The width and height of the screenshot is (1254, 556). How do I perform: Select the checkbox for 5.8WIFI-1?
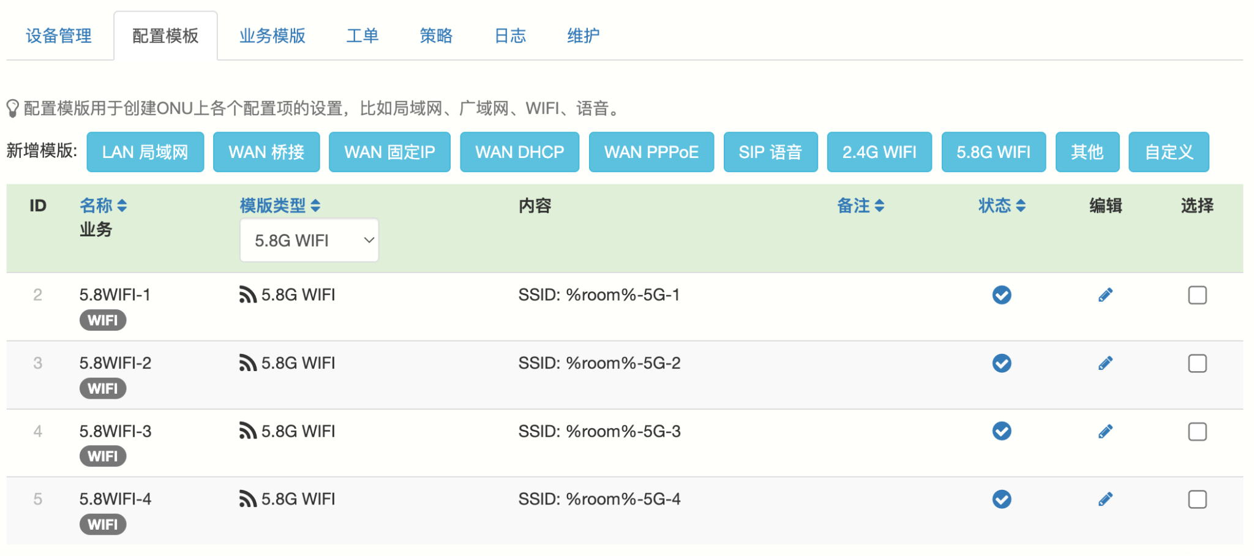click(x=1197, y=295)
